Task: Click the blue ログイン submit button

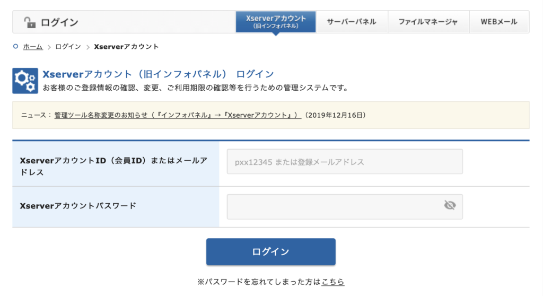Action: tap(271, 251)
